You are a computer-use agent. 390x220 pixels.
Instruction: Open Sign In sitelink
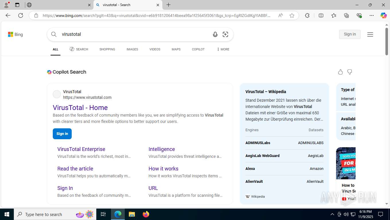tap(65, 188)
